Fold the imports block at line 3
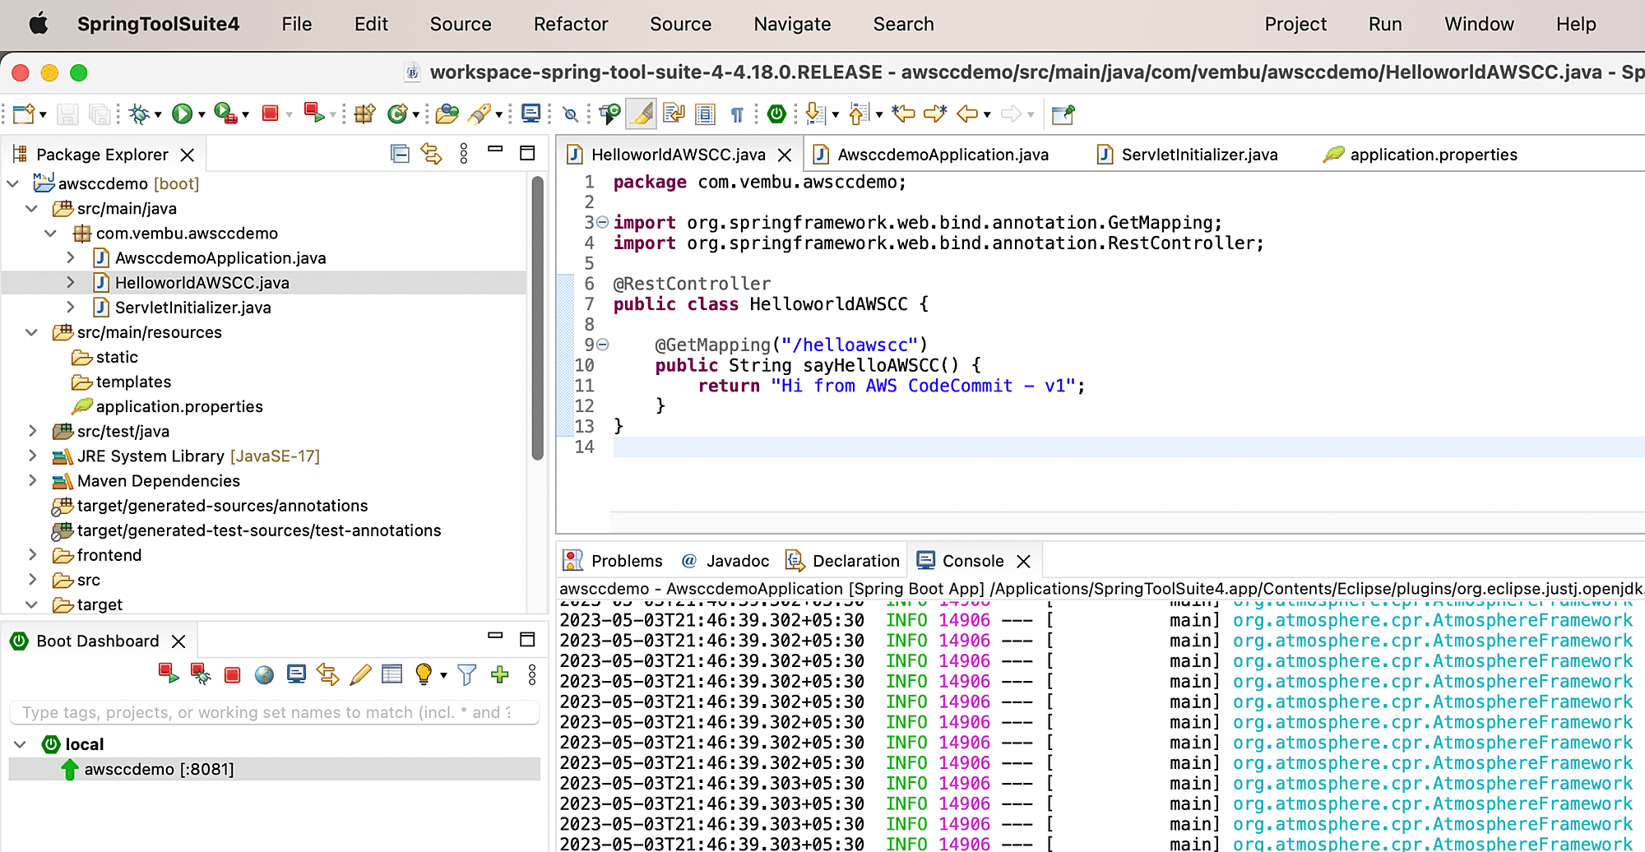The image size is (1645, 852). point(602,222)
